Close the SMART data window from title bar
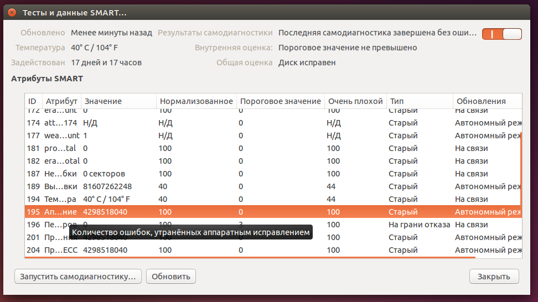538x302 pixels. 12,12
